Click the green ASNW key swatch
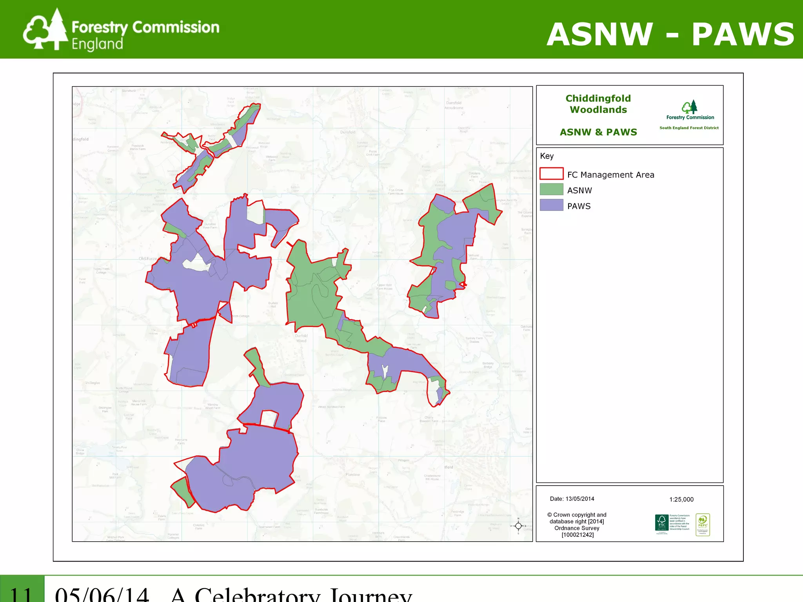This screenshot has width=803, height=602. [x=551, y=190]
